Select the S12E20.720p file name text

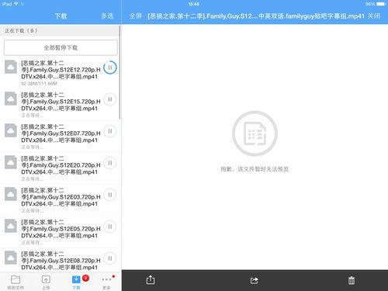(61, 165)
